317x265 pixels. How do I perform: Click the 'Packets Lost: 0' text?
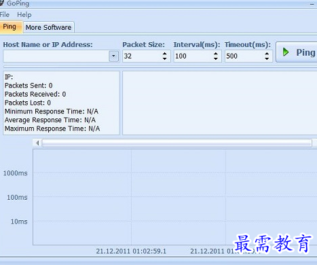28,103
